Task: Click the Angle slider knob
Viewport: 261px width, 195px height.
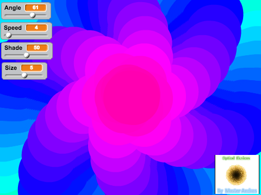Action: tap(33, 15)
